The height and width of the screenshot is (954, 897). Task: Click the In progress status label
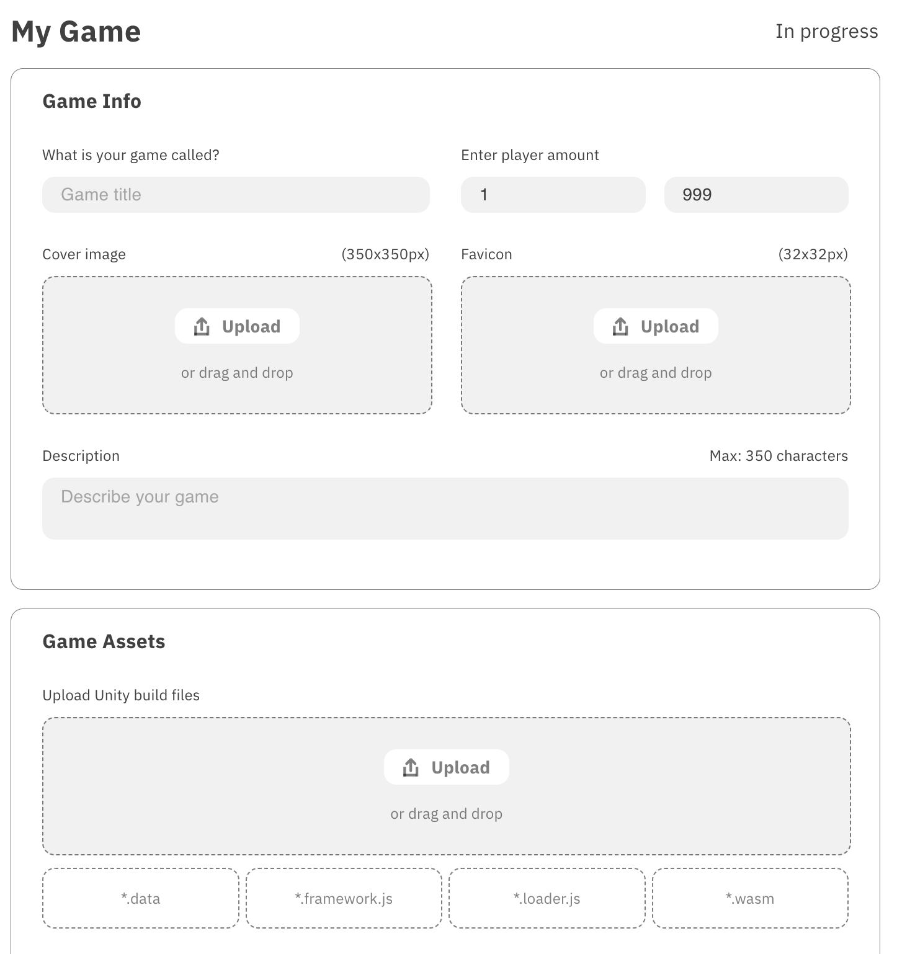tap(826, 30)
